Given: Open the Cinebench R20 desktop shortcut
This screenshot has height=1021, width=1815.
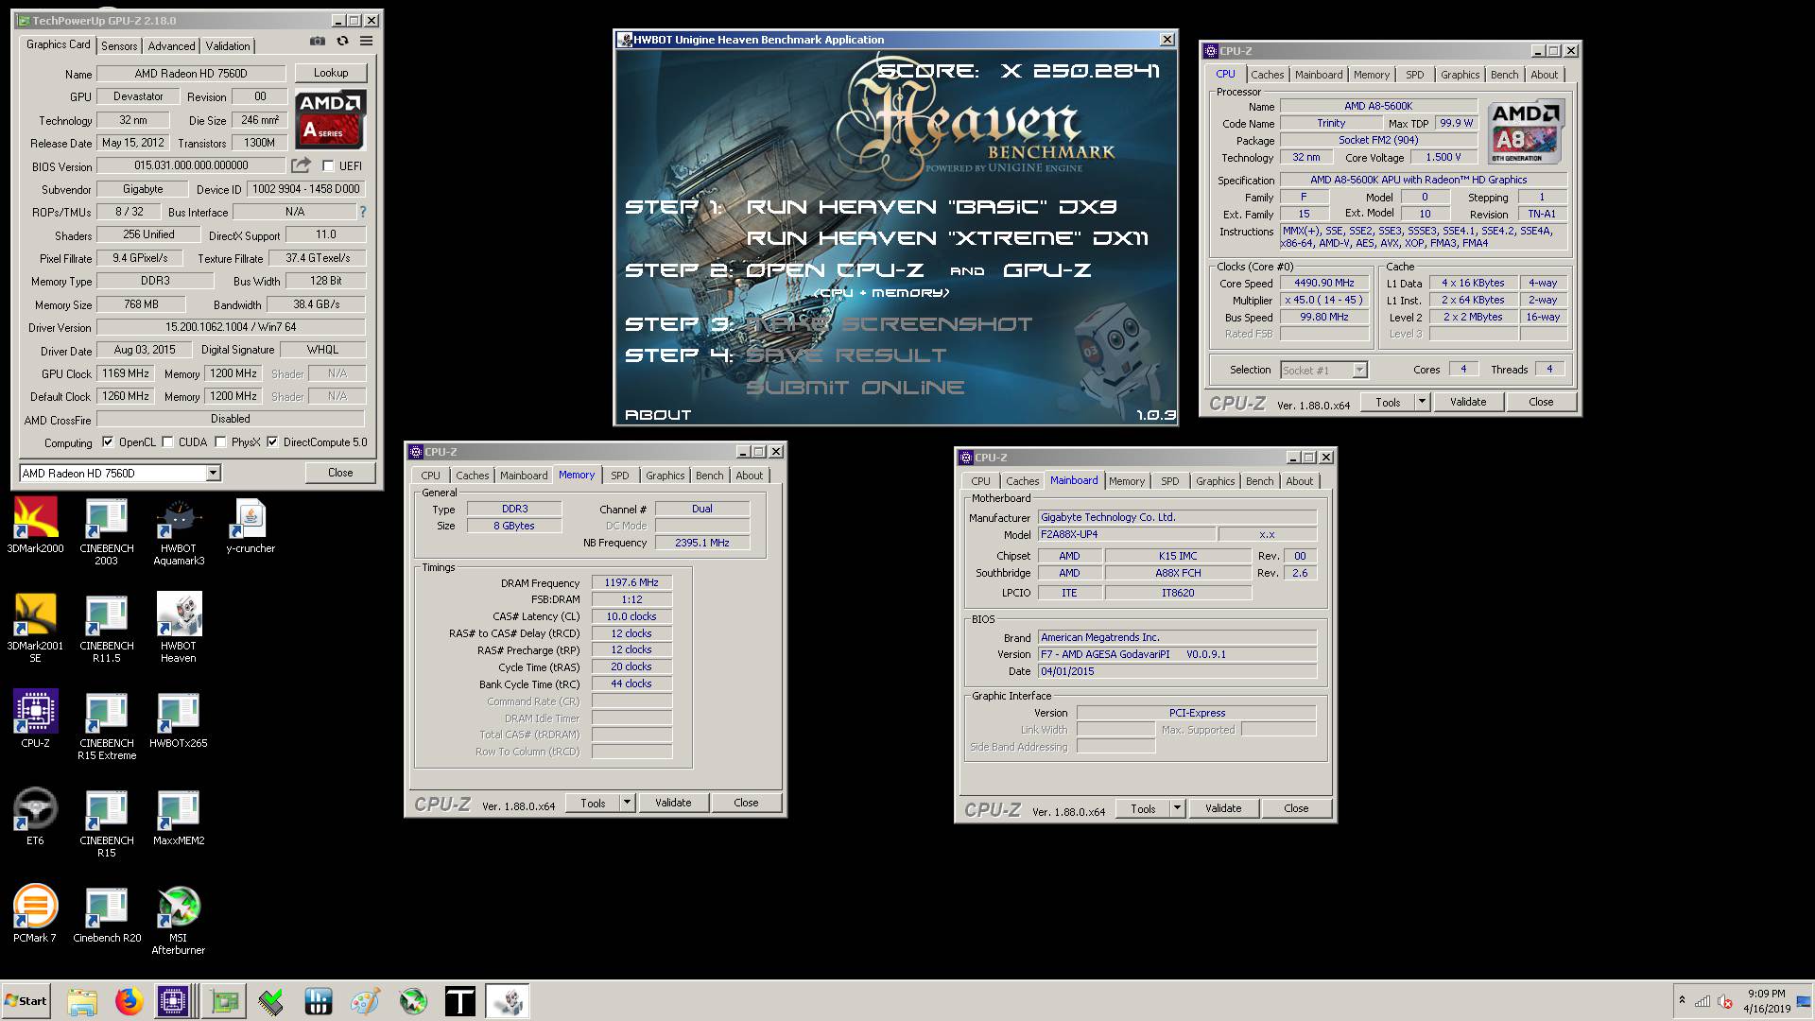Looking at the screenshot, I should 107,914.
